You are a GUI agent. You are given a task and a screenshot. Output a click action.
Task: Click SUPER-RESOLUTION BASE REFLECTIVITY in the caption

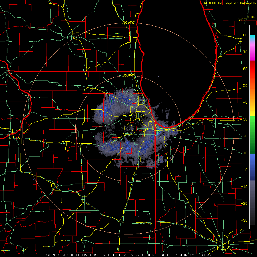coord(90,255)
